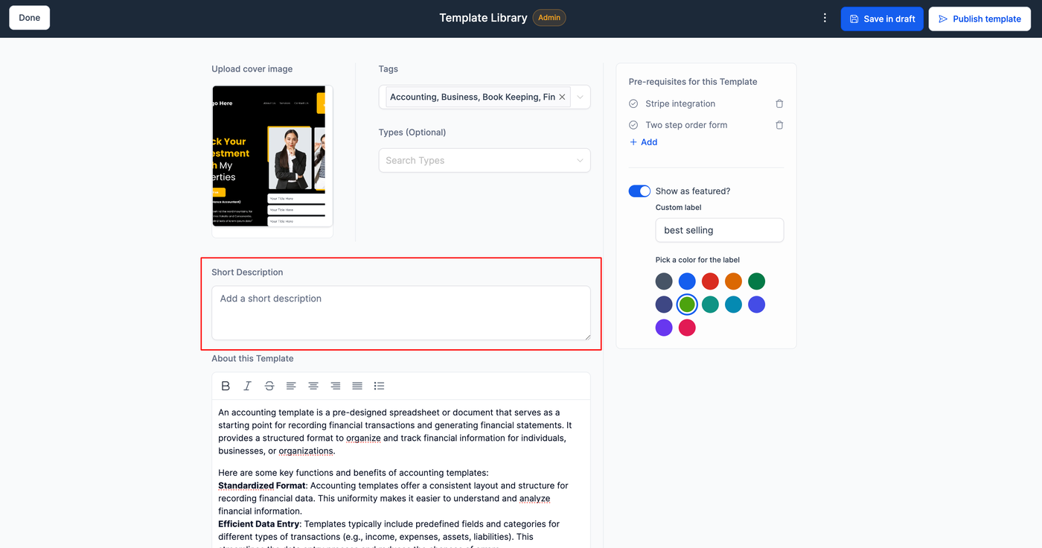Click into the Short Description field

[x=400, y=313]
